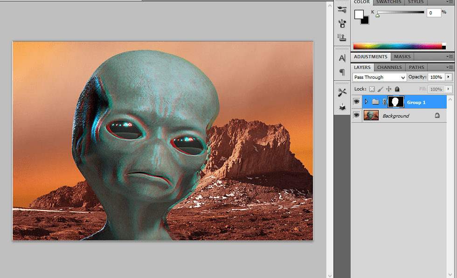Click the K percentage value field
The width and height of the screenshot is (457, 278).
point(434,13)
